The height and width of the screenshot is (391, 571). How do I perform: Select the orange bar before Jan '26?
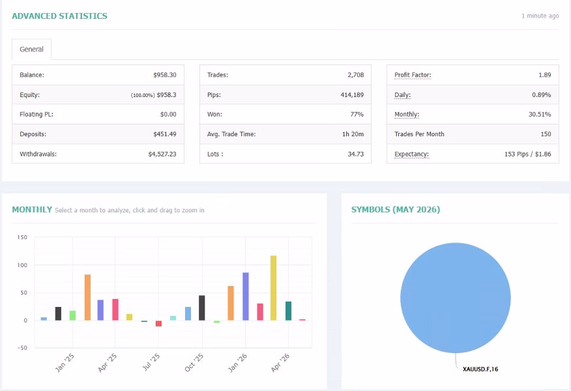click(231, 303)
